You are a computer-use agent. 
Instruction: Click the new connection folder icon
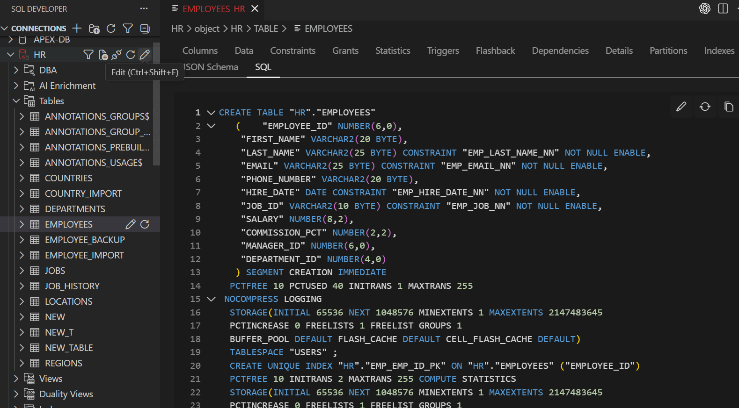[x=94, y=29]
